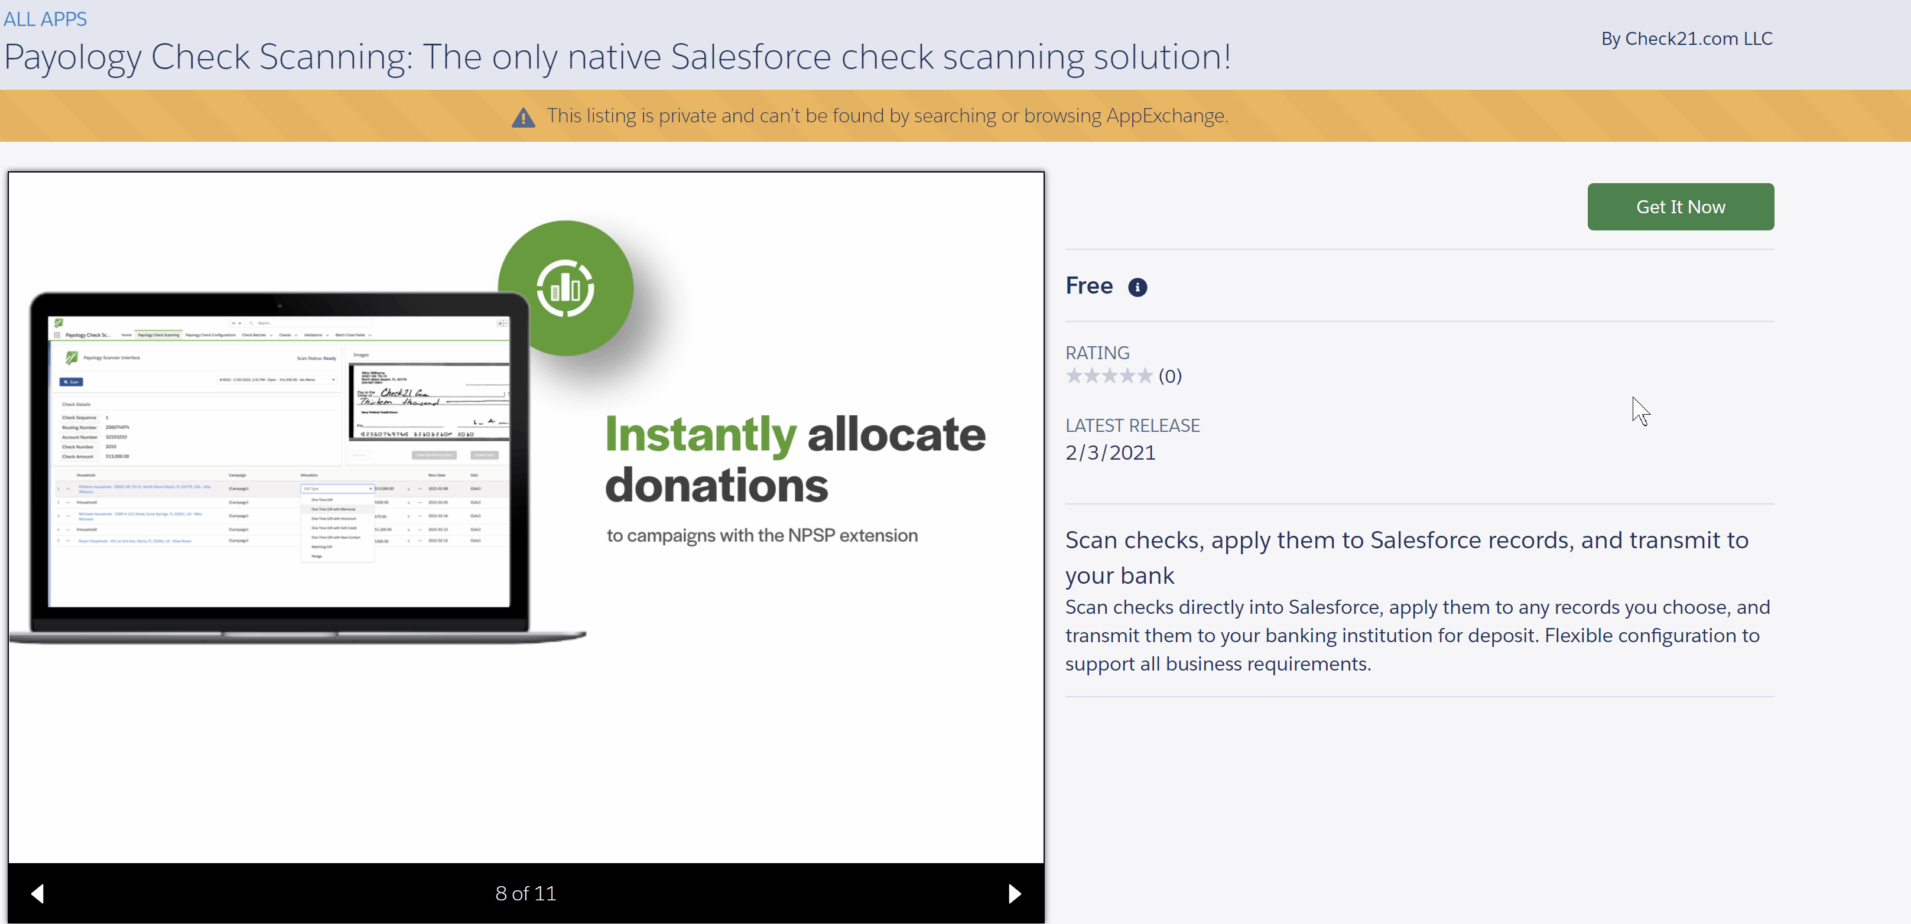This screenshot has width=1911, height=924.
Task: Click the green chart circle icon
Action: click(x=565, y=288)
